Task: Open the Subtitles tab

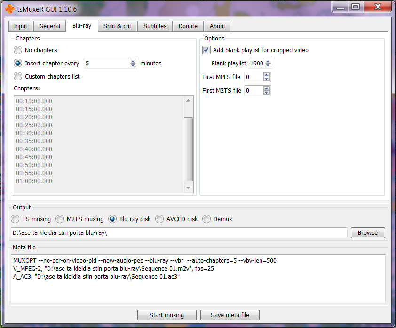Action: coord(155,26)
